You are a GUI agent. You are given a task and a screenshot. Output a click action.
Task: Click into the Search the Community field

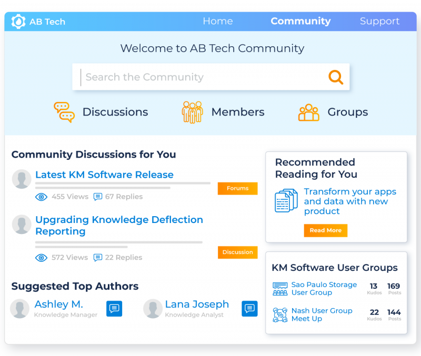[x=211, y=77]
